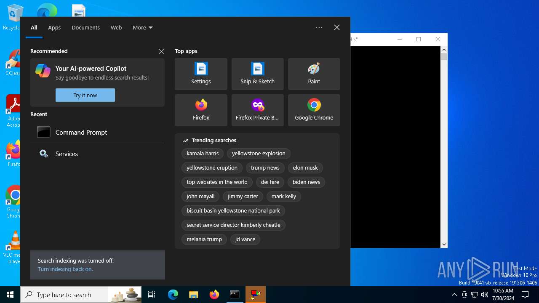This screenshot has width=539, height=303.
Task: Click Try it now Copilot button
Action: coord(85,95)
